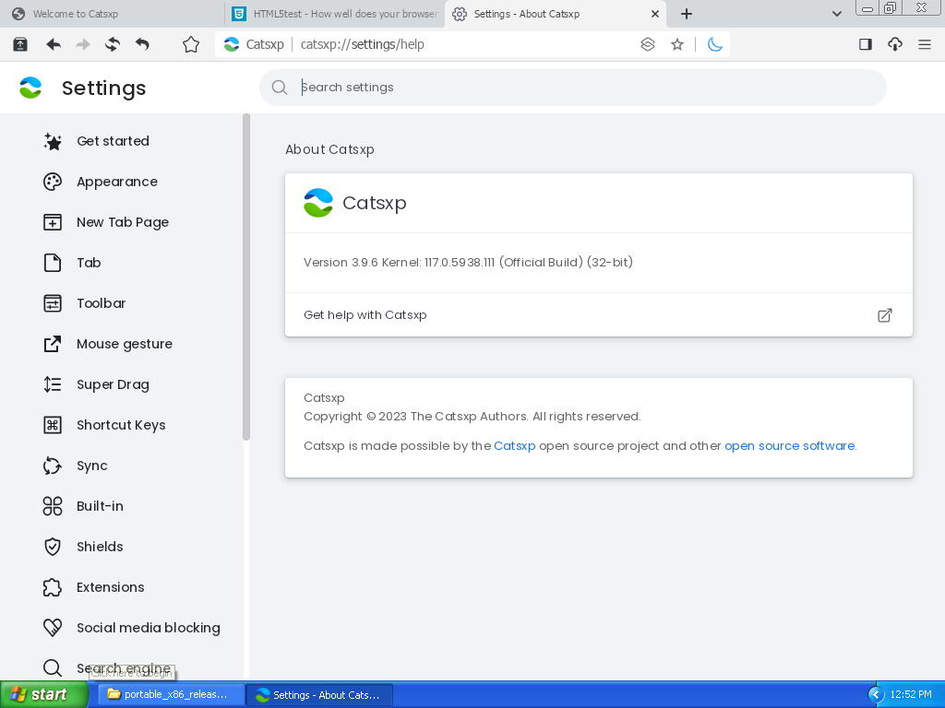The height and width of the screenshot is (708, 945).
Task: Open Get started settings section
Action: [x=113, y=141]
